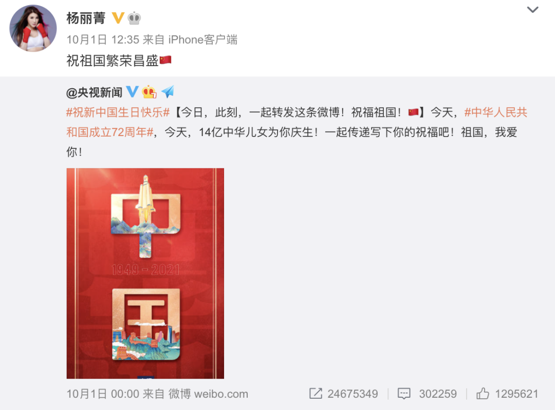This screenshot has height=410, width=555.
Task: Click the comment count 302259
Action: pyautogui.click(x=438, y=394)
